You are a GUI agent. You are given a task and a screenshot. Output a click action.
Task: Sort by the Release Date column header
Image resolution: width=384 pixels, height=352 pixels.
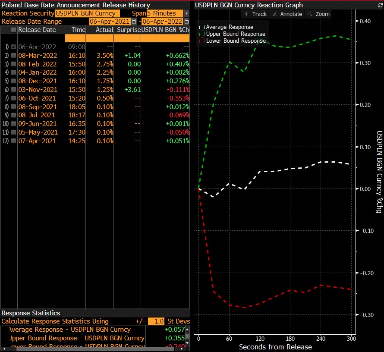point(37,30)
